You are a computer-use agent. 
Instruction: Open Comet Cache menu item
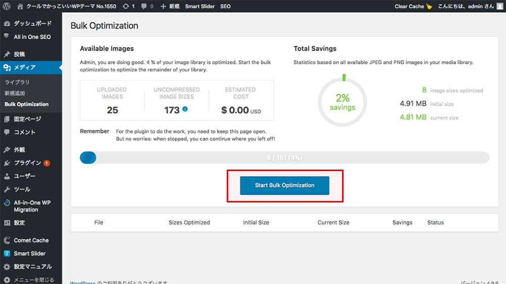click(31, 240)
